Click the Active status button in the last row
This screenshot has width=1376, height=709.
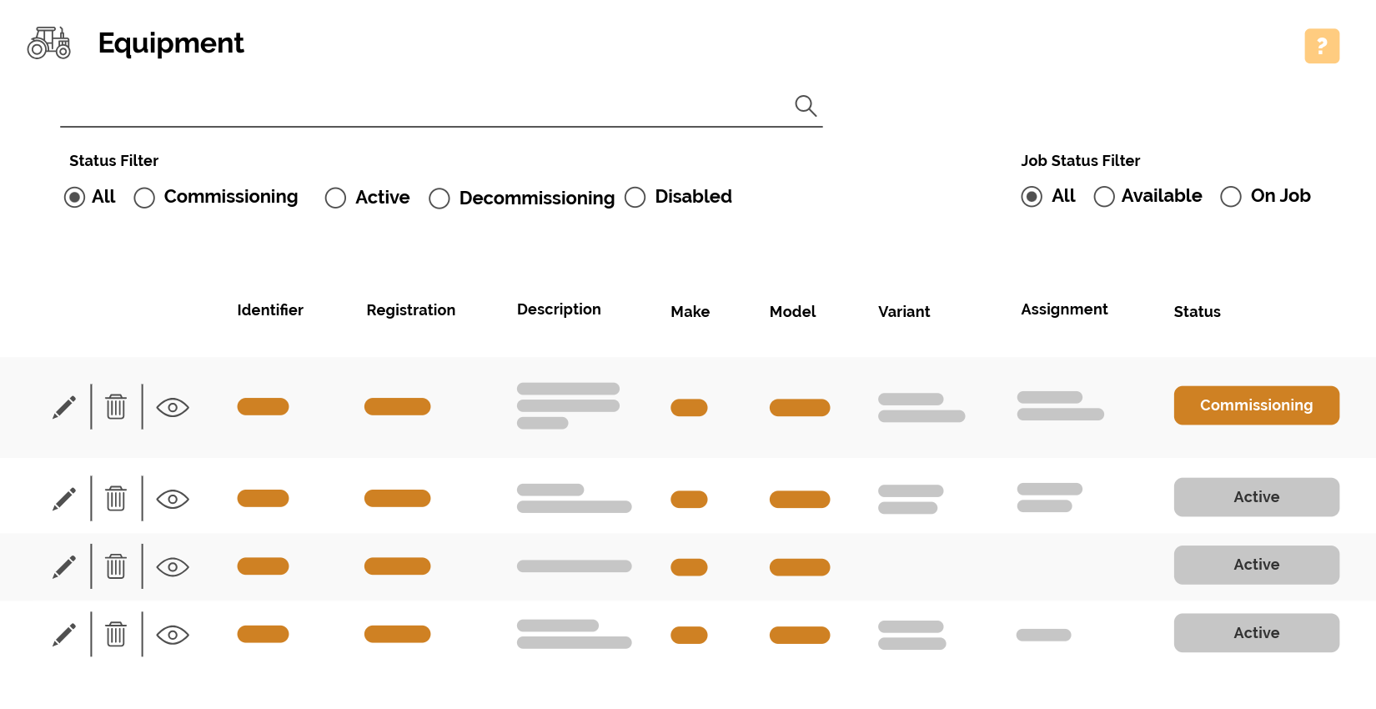pos(1256,633)
